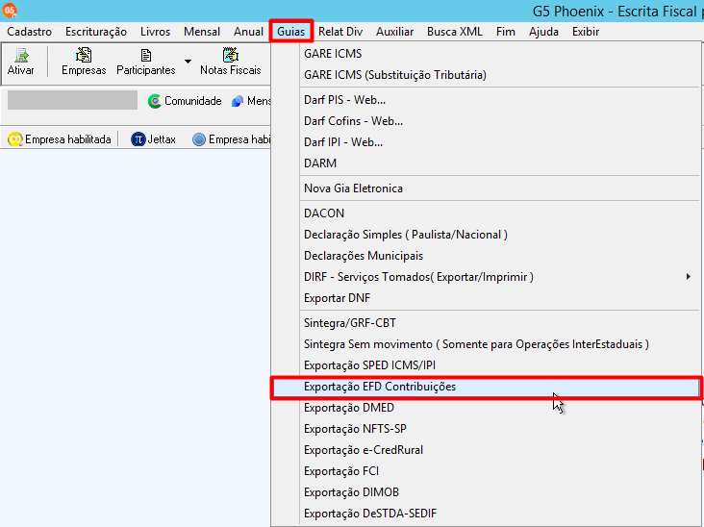Open the Participantes toolbar icon
The height and width of the screenshot is (527, 704).
tap(146, 61)
